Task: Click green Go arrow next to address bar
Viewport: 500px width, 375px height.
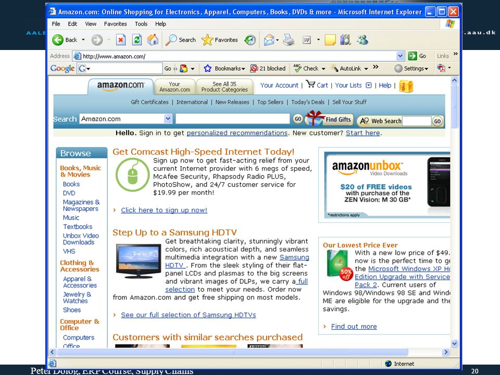Action: coord(413,56)
